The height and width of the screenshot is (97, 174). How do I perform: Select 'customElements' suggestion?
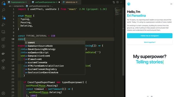(55, 63)
